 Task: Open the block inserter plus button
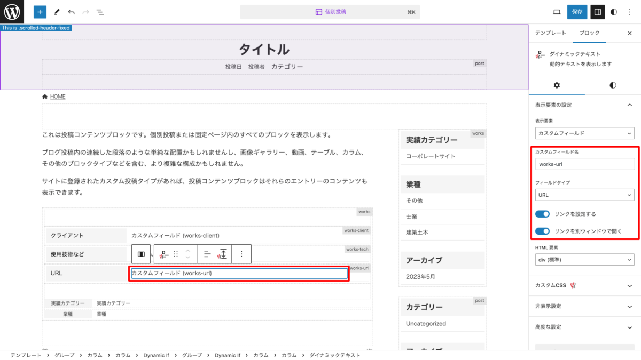40,12
